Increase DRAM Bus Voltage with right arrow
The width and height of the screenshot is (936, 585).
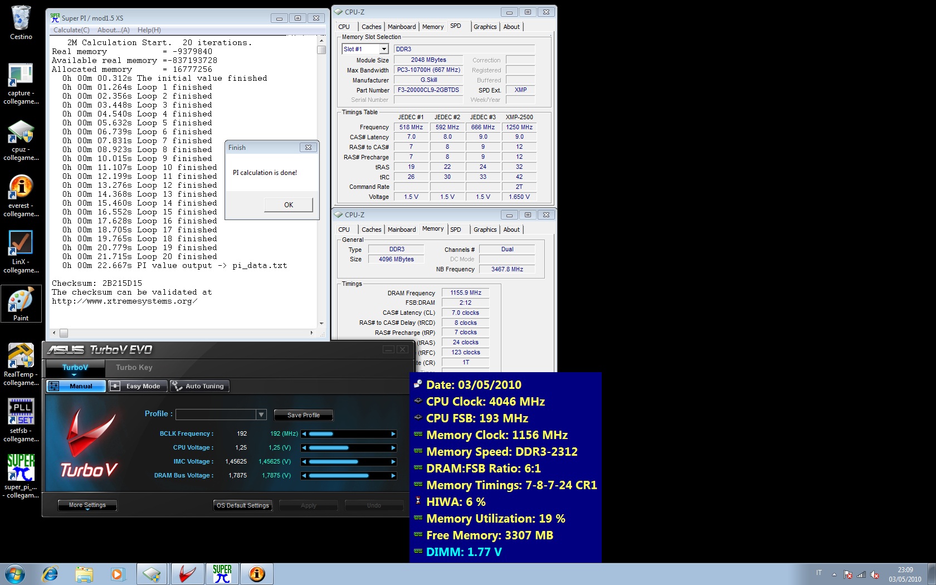(393, 475)
